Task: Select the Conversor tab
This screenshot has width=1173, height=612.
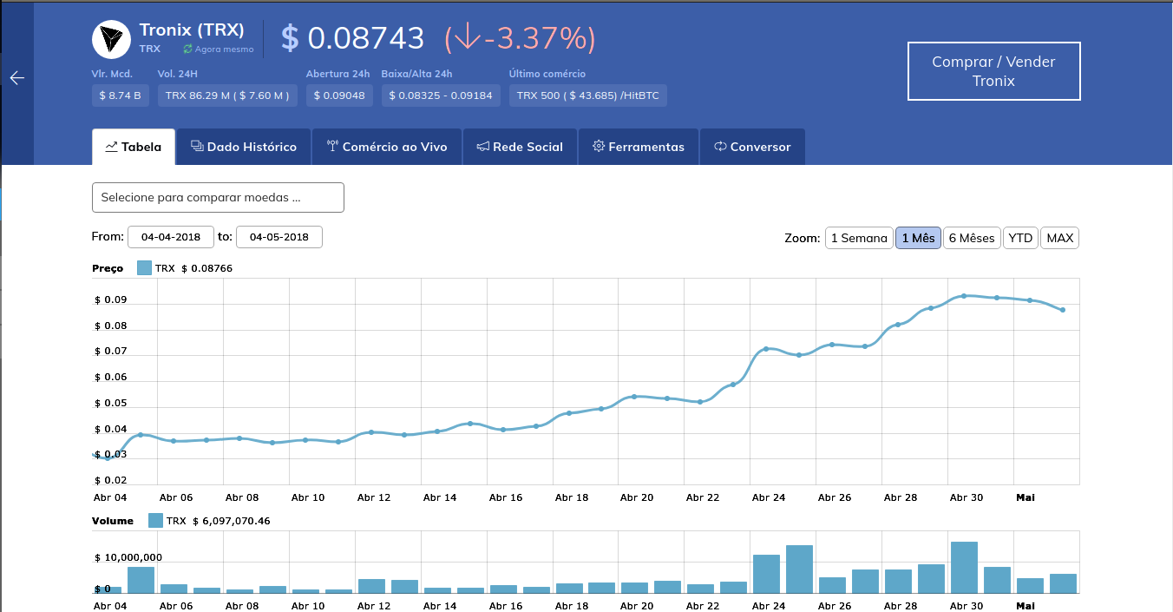Action: coord(752,147)
